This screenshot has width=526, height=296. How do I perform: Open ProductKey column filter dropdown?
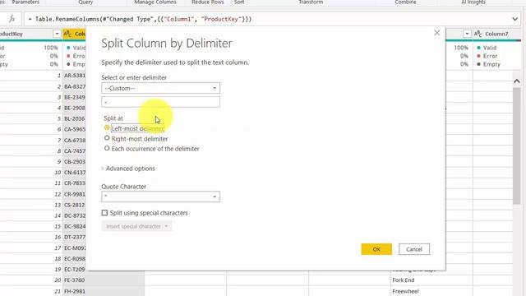(57, 34)
